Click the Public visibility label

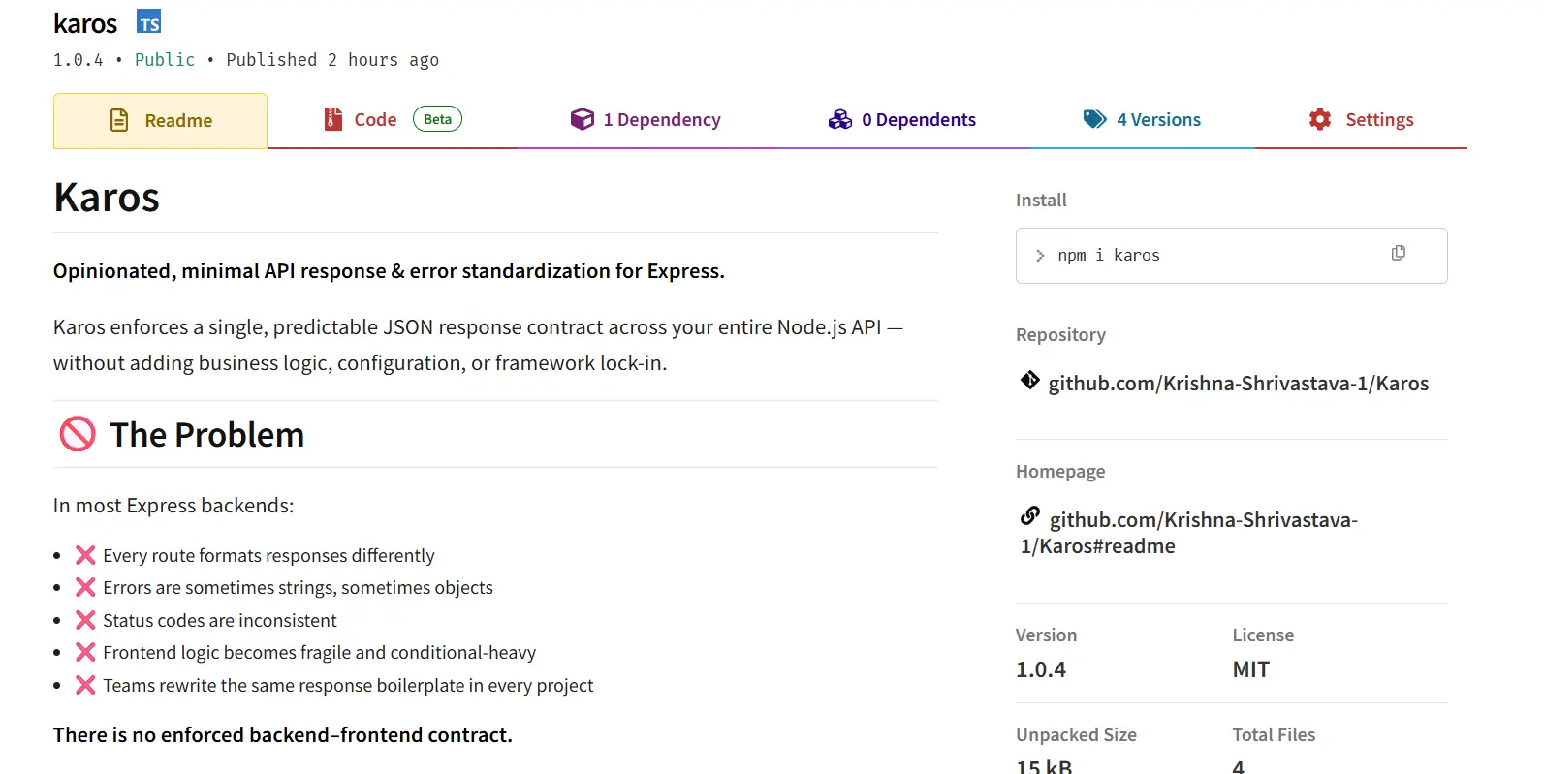164,59
